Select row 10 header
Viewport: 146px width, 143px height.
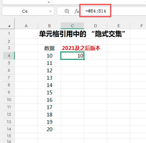tap(9, 100)
